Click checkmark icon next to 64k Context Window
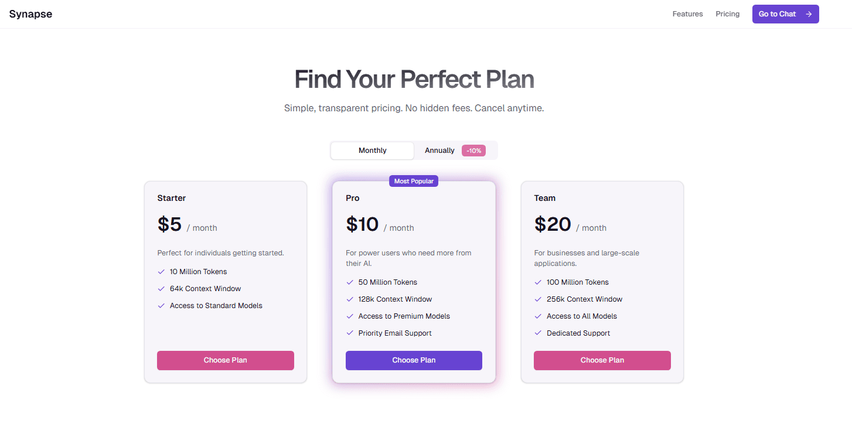The height and width of the screenshot is (427, 852). [x=161, y=289]
